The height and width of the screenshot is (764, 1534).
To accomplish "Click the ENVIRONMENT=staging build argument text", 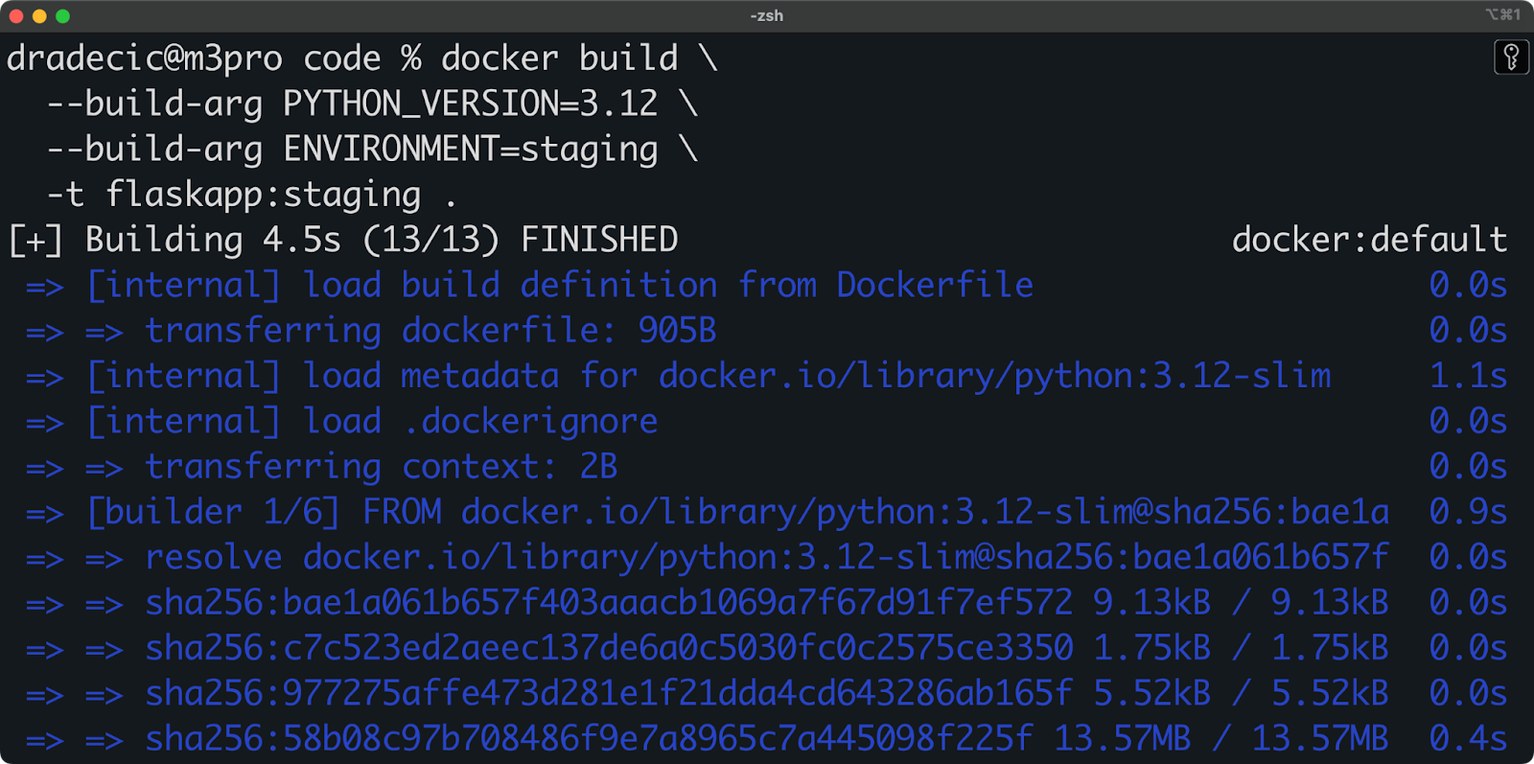I will 471,150.
